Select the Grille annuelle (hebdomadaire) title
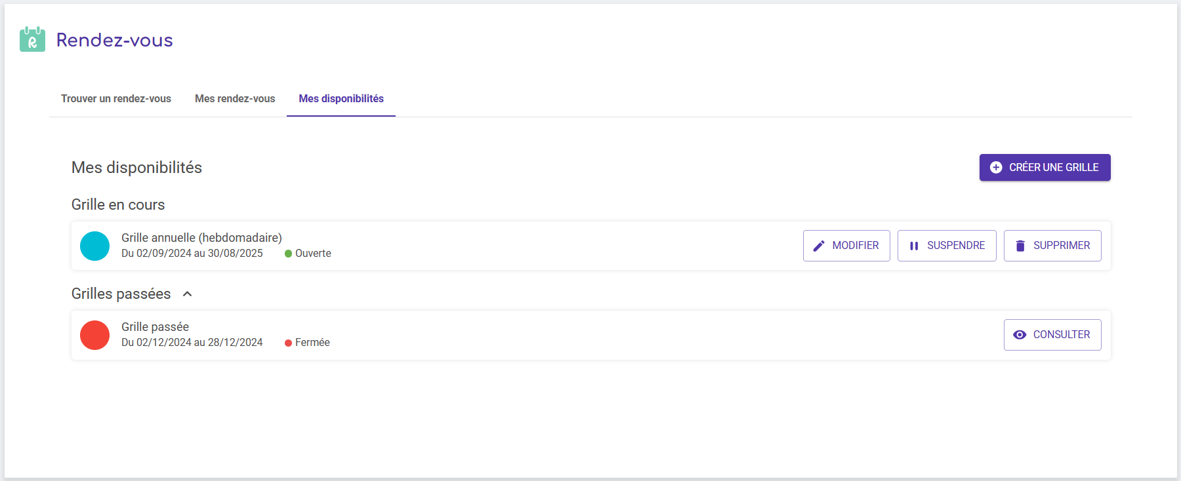The image size is (1181, 481). point(201,238)
